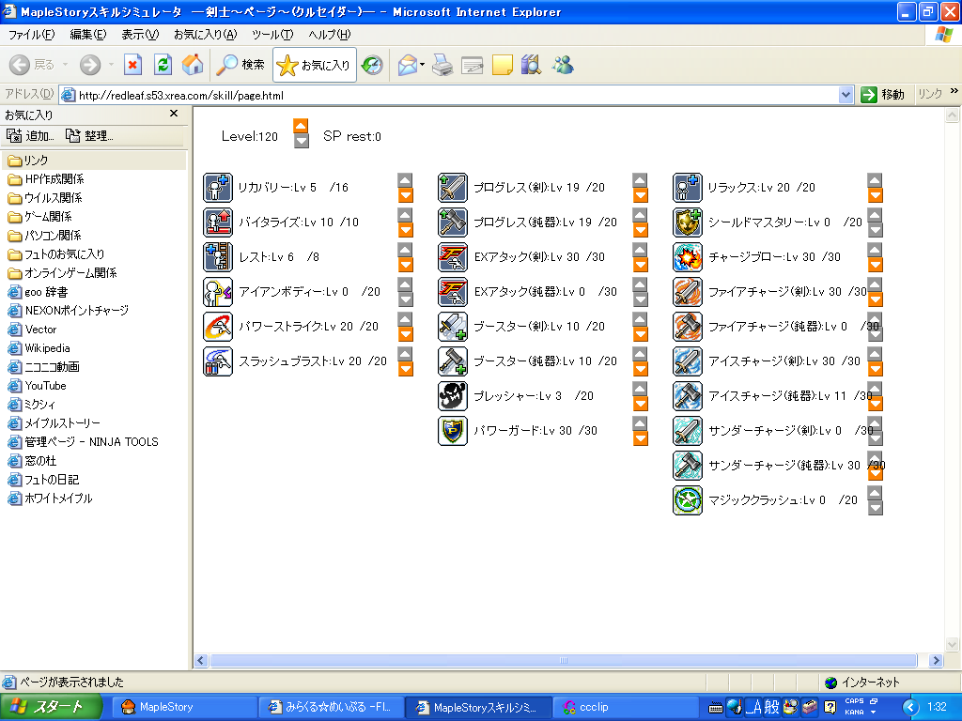Click the ファイアチャージ(剣) skill icon
Viewport: 962px width, 721px height.
[x=688, y=292]
